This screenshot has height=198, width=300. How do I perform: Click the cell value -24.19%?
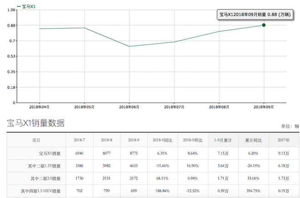[253, 166]
